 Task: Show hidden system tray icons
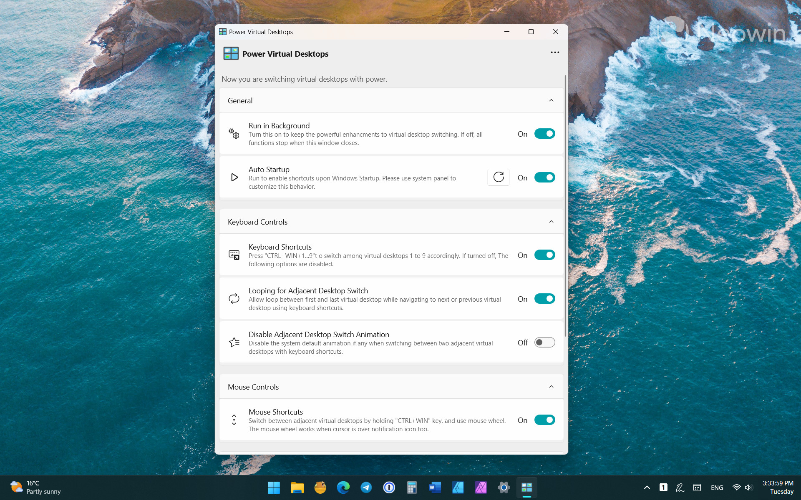(x=647, y=487)
